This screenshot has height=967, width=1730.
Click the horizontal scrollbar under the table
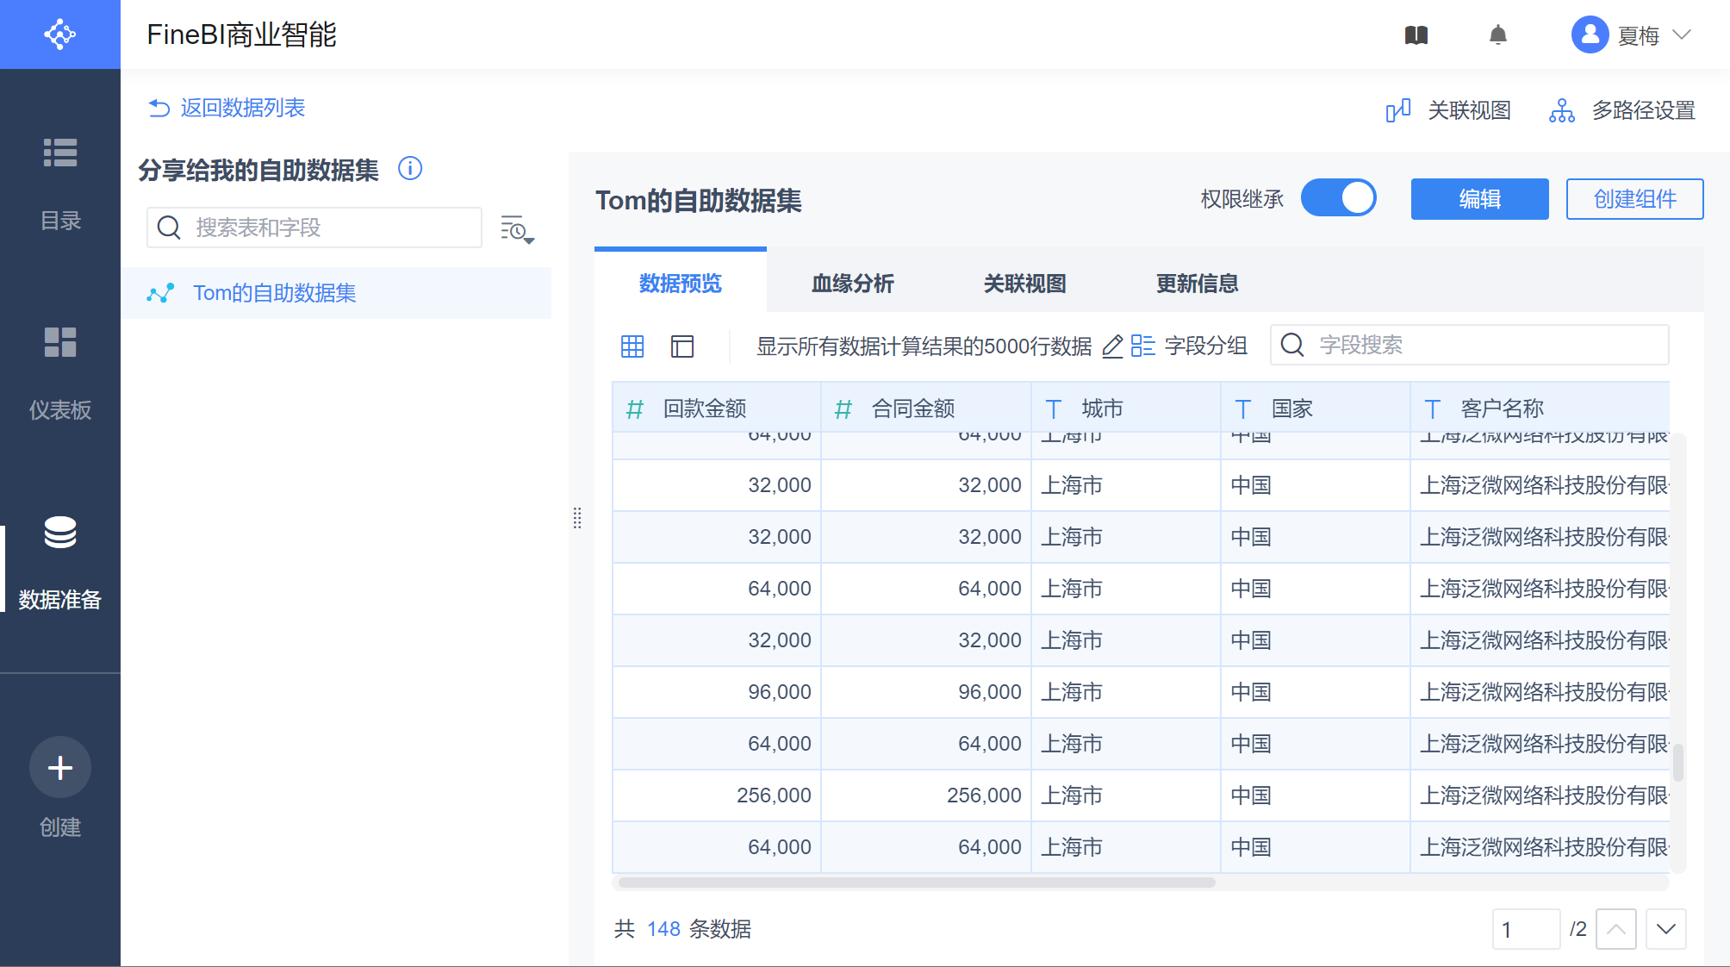[917, 883]
